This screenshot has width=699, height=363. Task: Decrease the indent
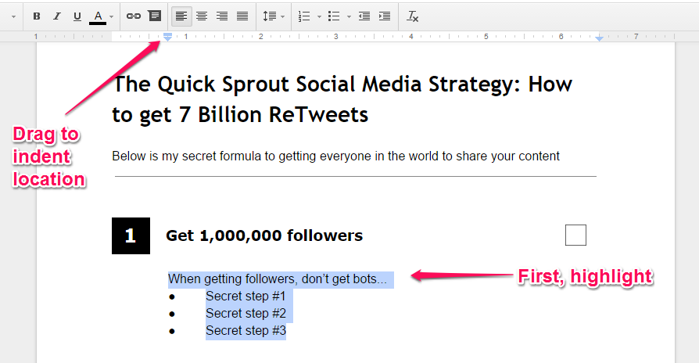pos(364,16)
